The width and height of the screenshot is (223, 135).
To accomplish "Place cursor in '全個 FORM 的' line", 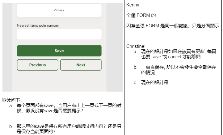I will (141, 15).
